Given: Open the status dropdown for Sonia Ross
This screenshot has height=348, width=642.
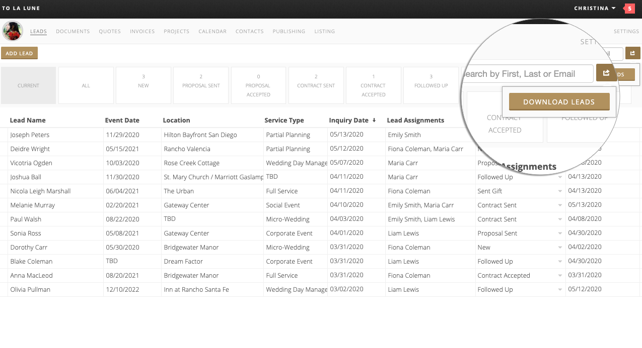Looking at the screenshot, I should (x=560, y=234).
